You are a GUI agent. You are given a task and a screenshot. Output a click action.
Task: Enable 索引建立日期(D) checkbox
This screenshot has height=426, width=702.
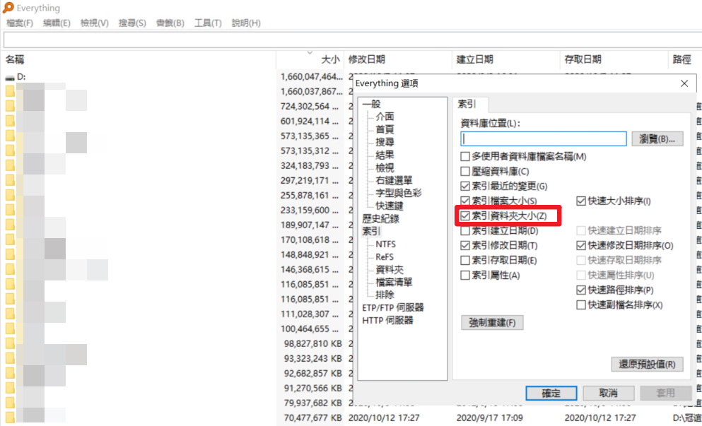[x=466, y=231]
